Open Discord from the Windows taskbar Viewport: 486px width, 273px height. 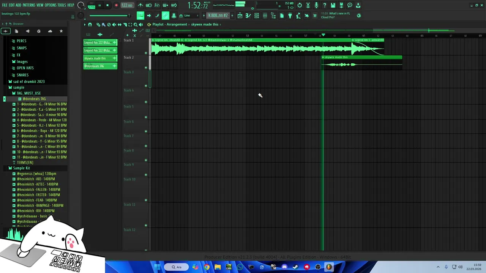click(x=284, y=267)
